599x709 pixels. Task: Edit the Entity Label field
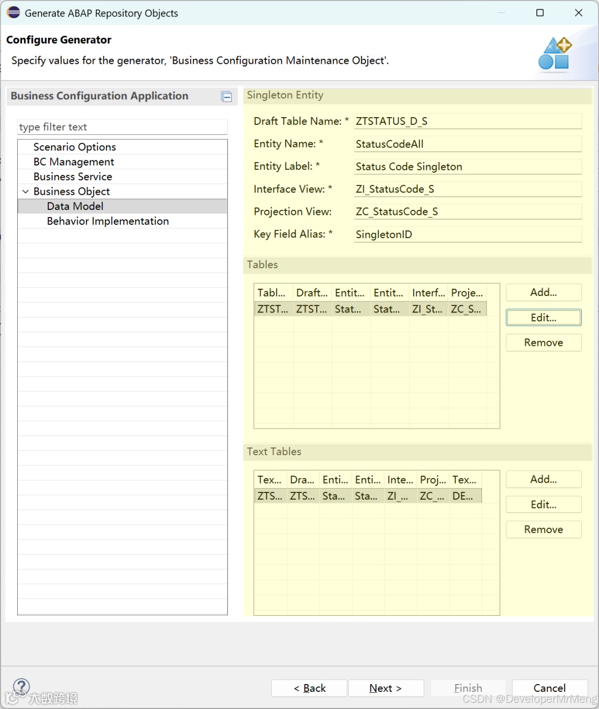(468, 167)
